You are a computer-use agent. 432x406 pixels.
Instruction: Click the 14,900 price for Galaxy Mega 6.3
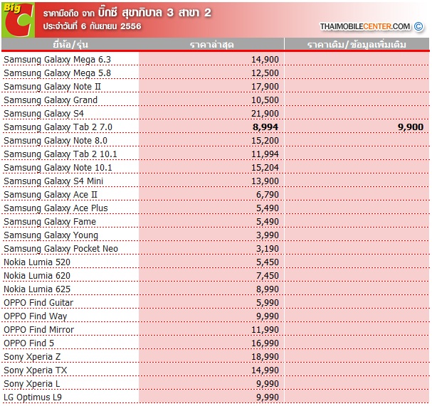pyautogui.click(x=265, y=60)
